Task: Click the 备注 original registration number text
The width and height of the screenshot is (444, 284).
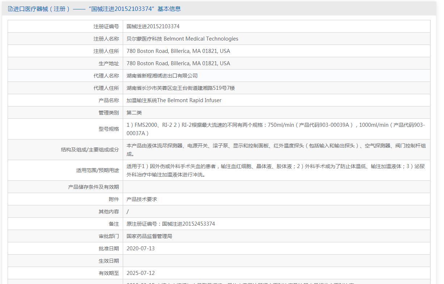Action: click(171, 224)
